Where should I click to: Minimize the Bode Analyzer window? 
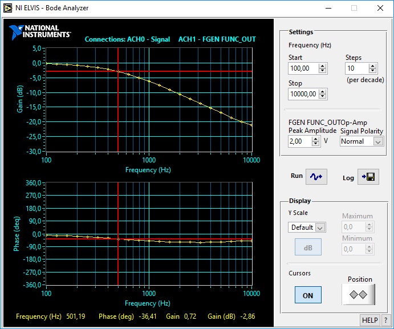click(x=328, y=8)
